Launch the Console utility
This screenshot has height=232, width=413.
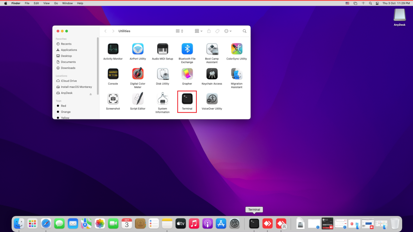pos(113,74)
